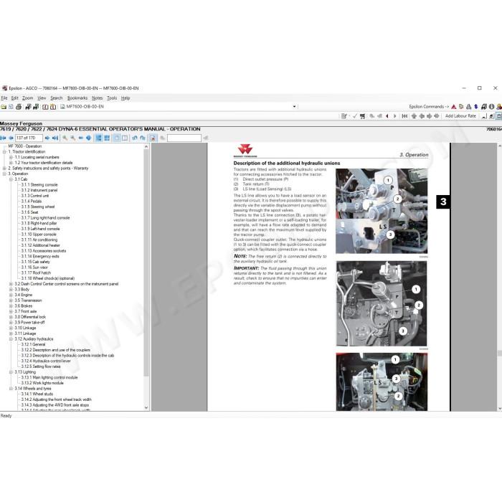This screenshot has height=502, width=502.
Task: Rotate page counterclockwise icon
Action: (135, 138)
